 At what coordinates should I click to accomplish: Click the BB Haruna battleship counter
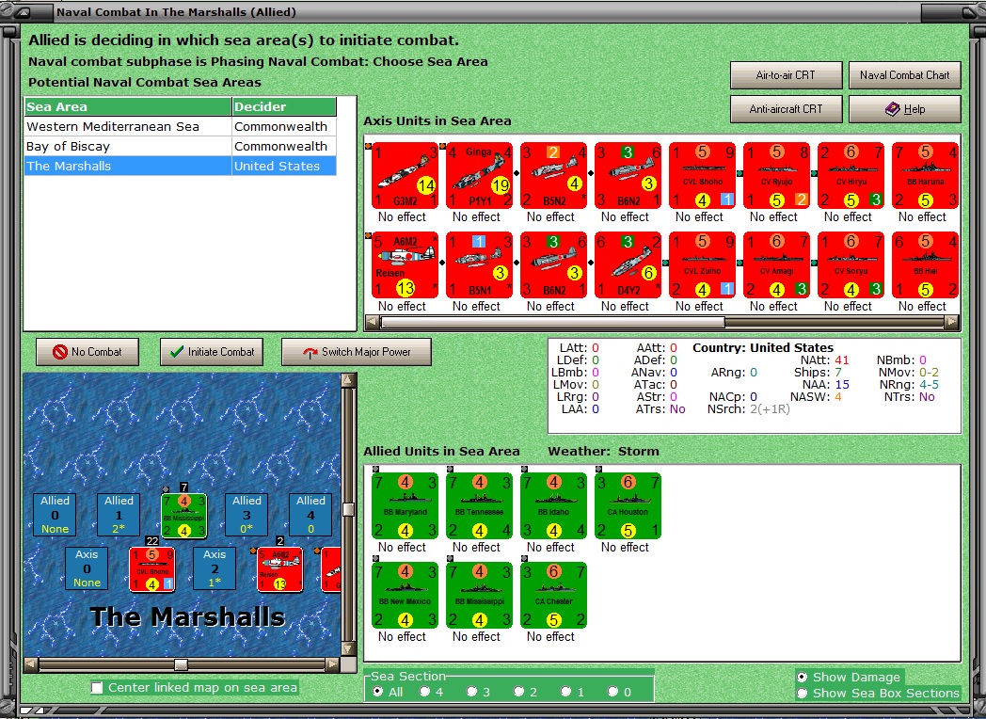[x=925, y=175]
